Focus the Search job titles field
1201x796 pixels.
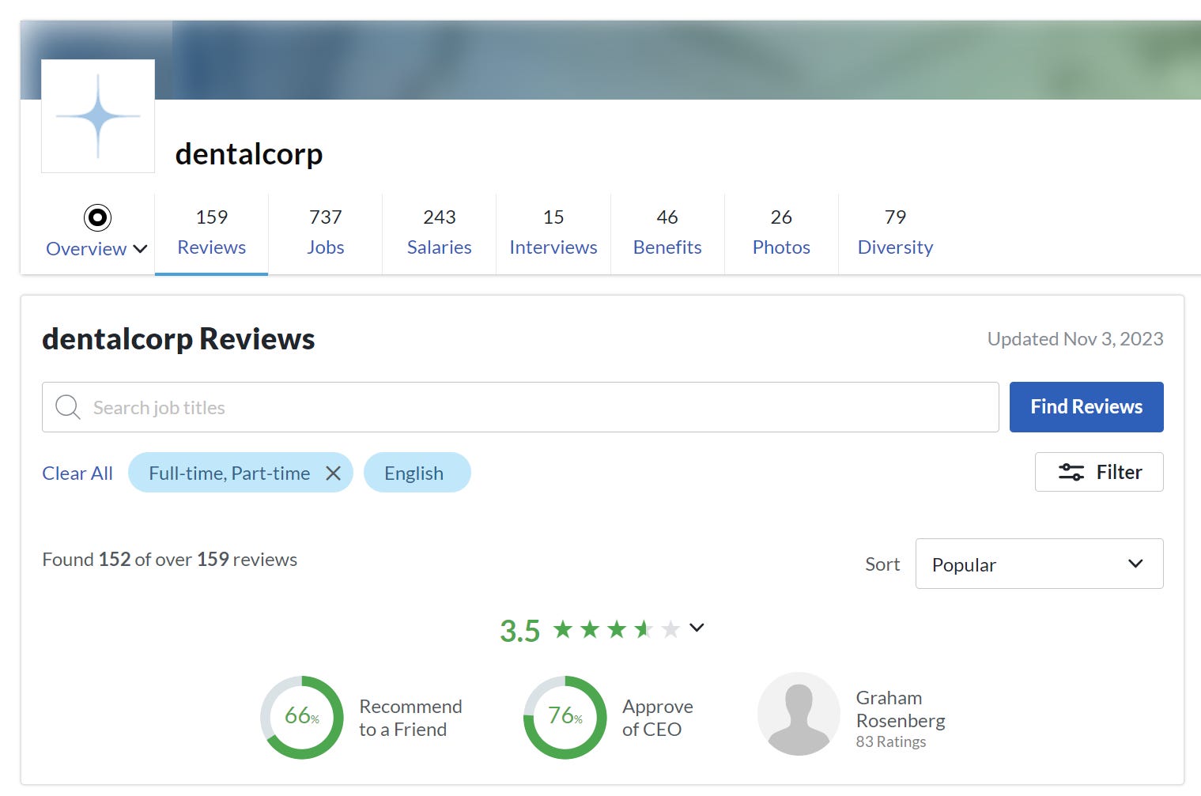point(520,407)
